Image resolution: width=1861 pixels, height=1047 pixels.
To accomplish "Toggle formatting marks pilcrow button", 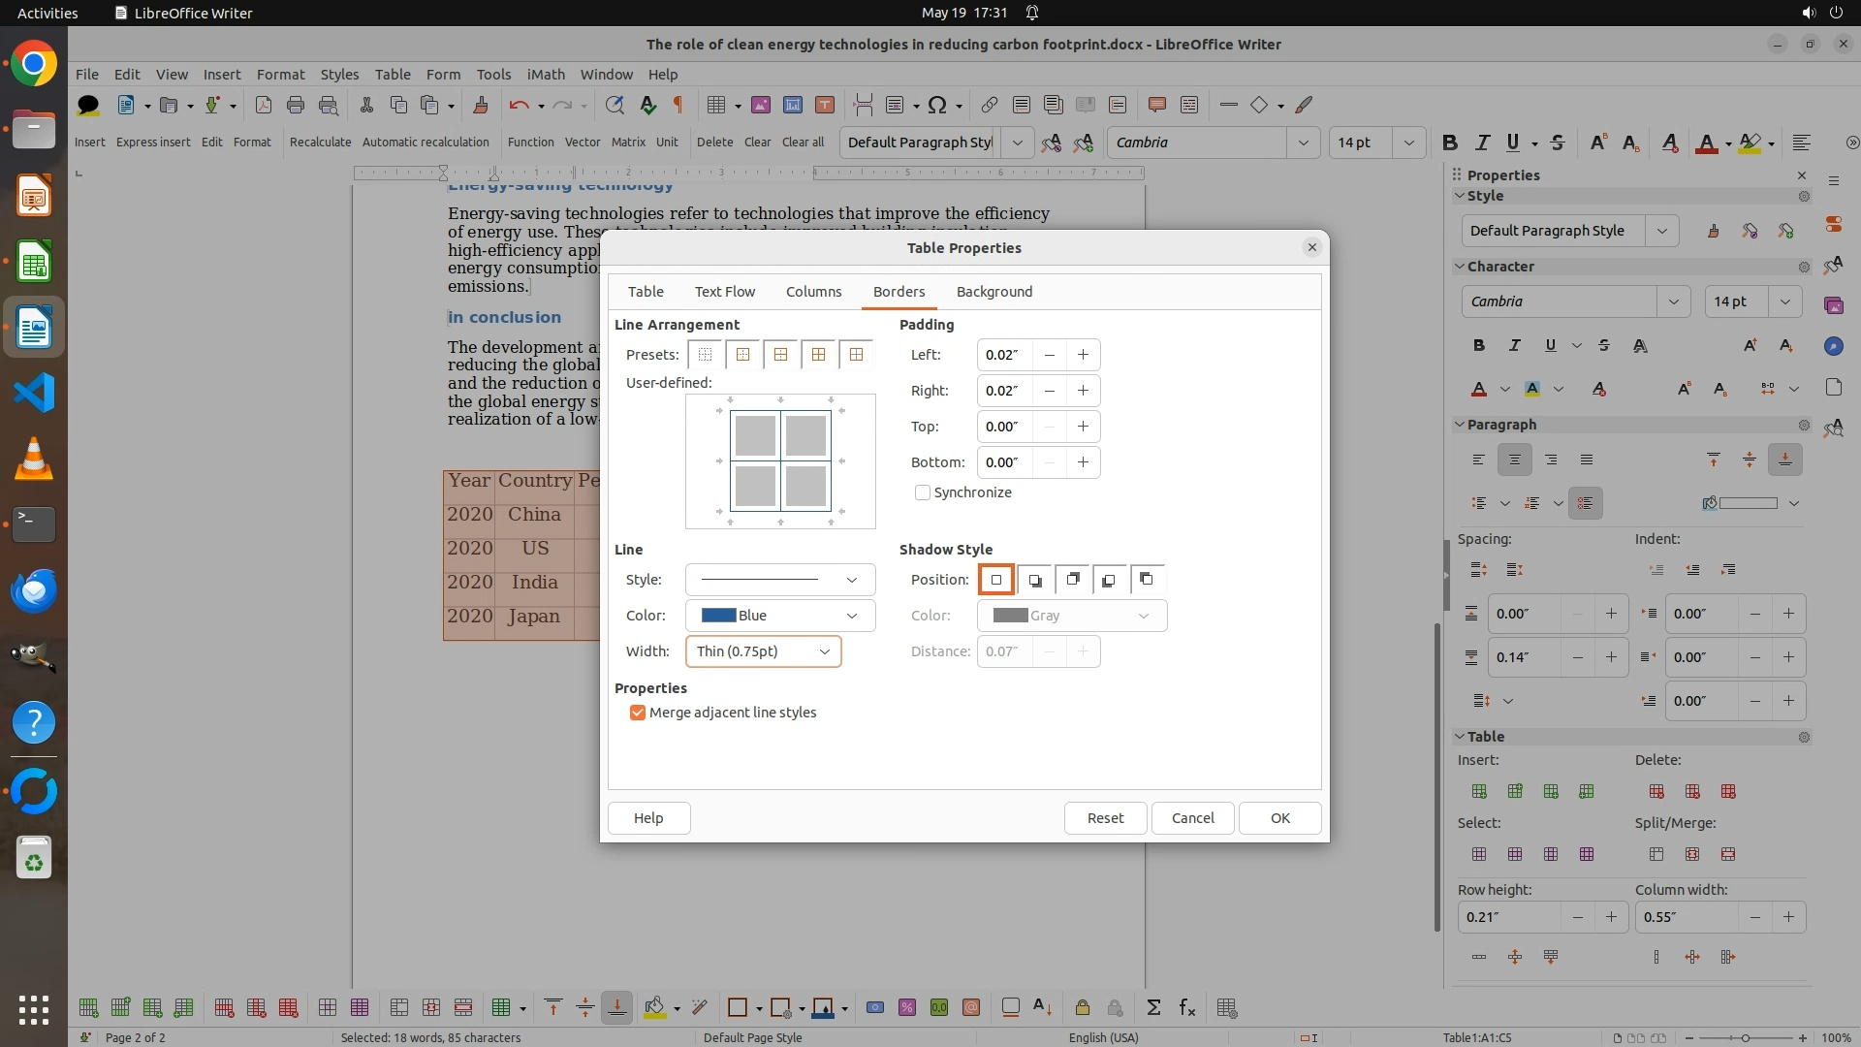I will [x=678, y=105].
